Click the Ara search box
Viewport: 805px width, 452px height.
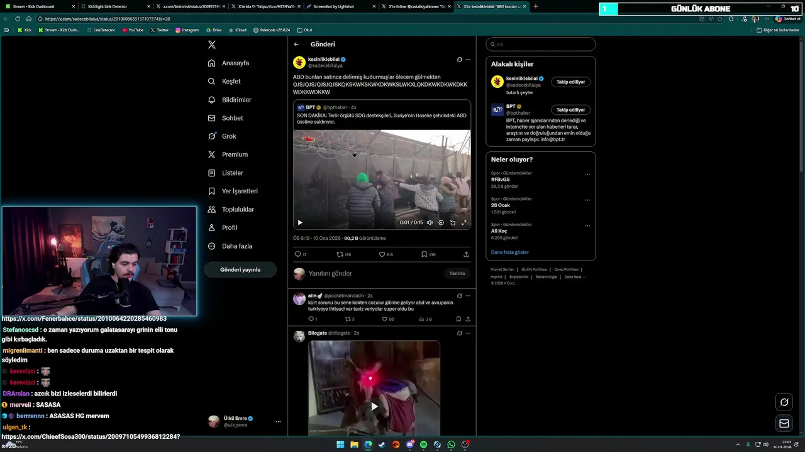[x=540, y=45]
